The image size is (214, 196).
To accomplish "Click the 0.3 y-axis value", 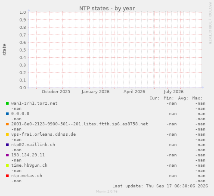I will click(x=23, y=65).
